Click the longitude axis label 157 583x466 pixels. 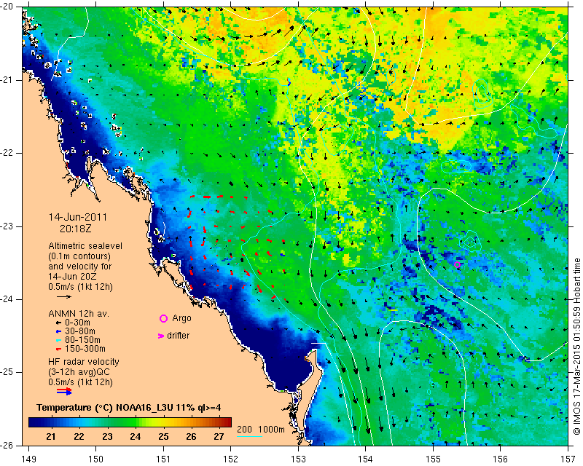pos(568,459)
